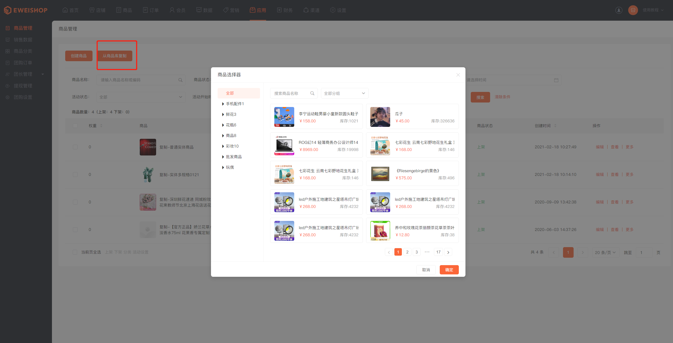This screenshot has width=673, height=343.
Task: Open the 全部分组 dropdown
Action: 345,93
